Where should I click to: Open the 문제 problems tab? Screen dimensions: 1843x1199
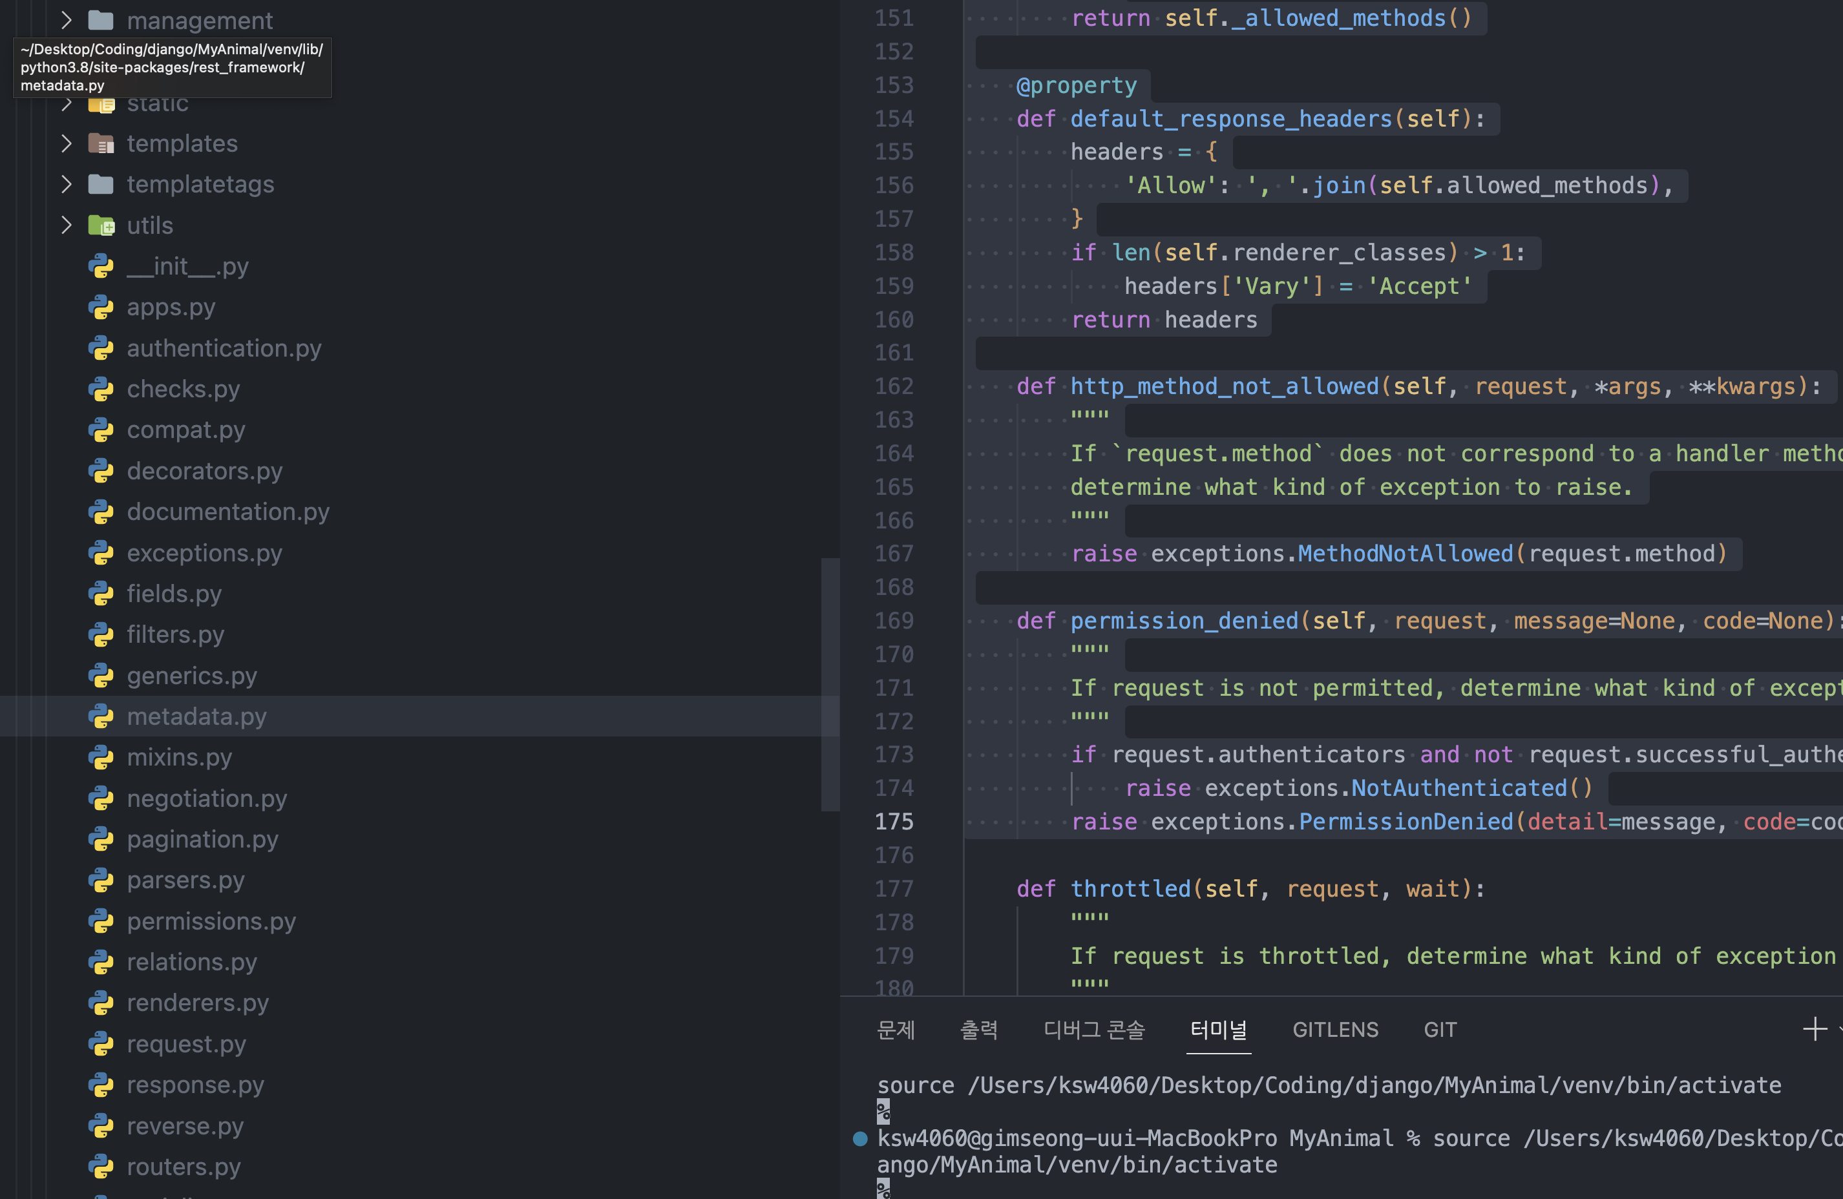click(896, 1030)
